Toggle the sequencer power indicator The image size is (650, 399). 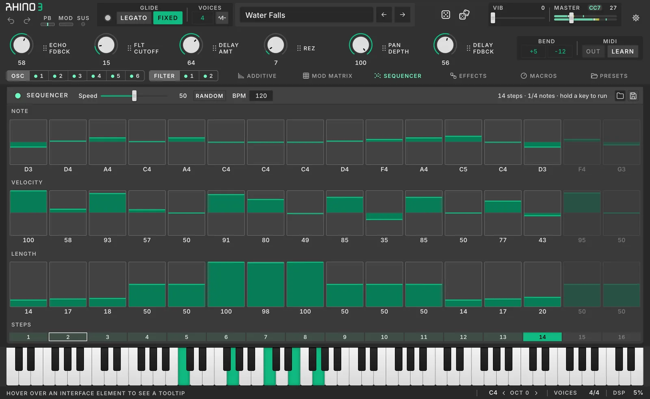click(x=18, y=96)
